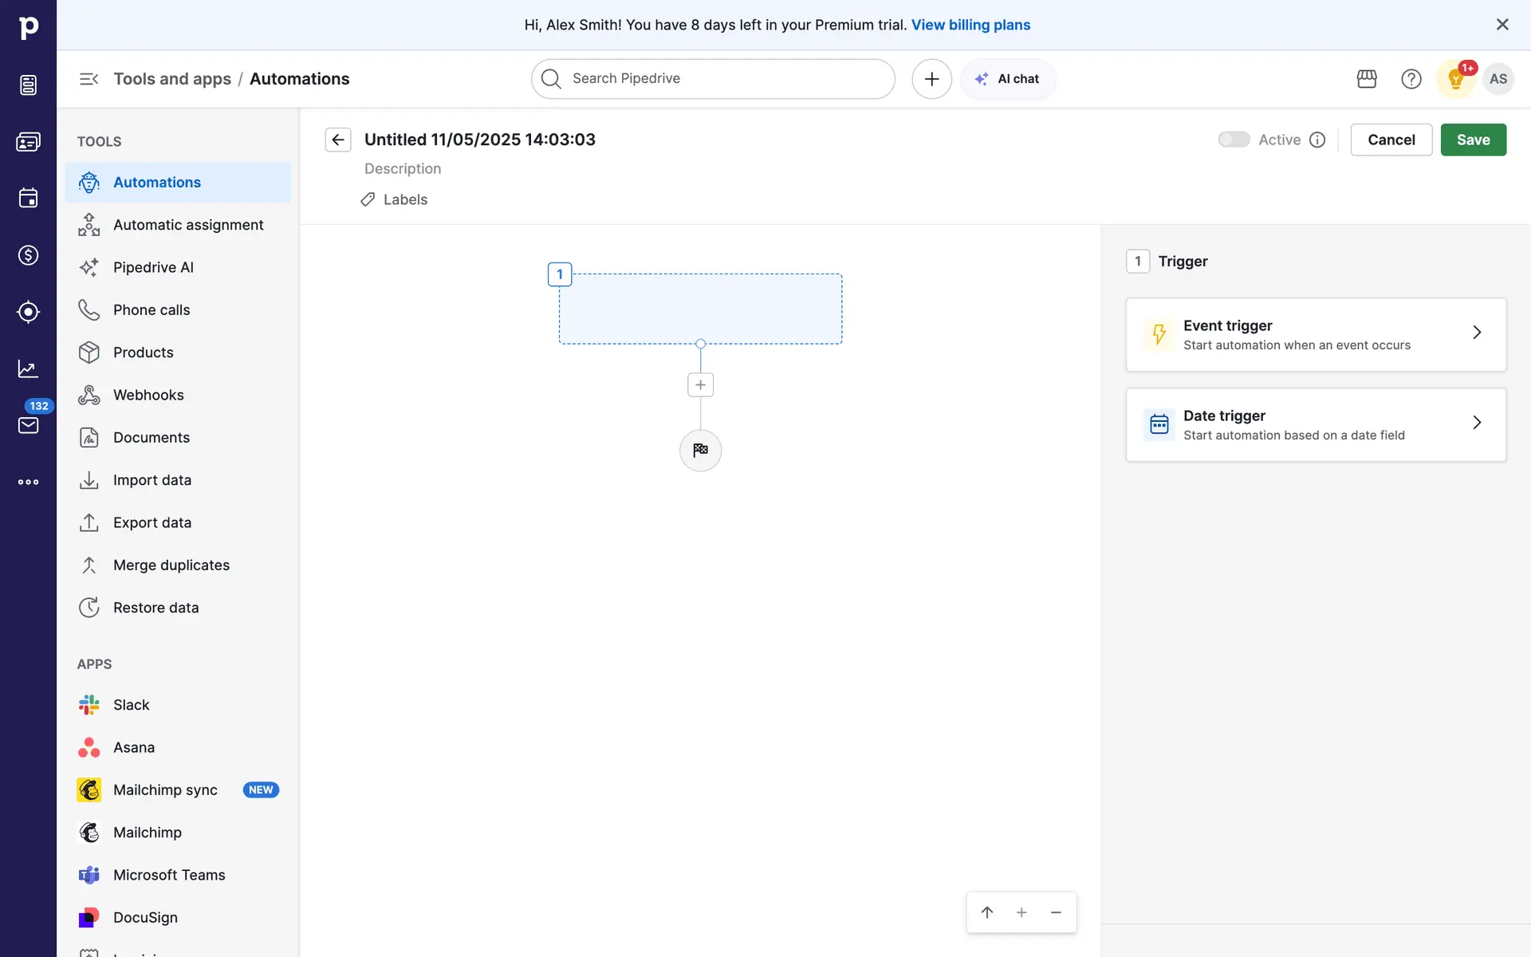Screen dimensions: 1531x957
Task: Click the back arrow next to Untitled
Action: tap(338, 140)
